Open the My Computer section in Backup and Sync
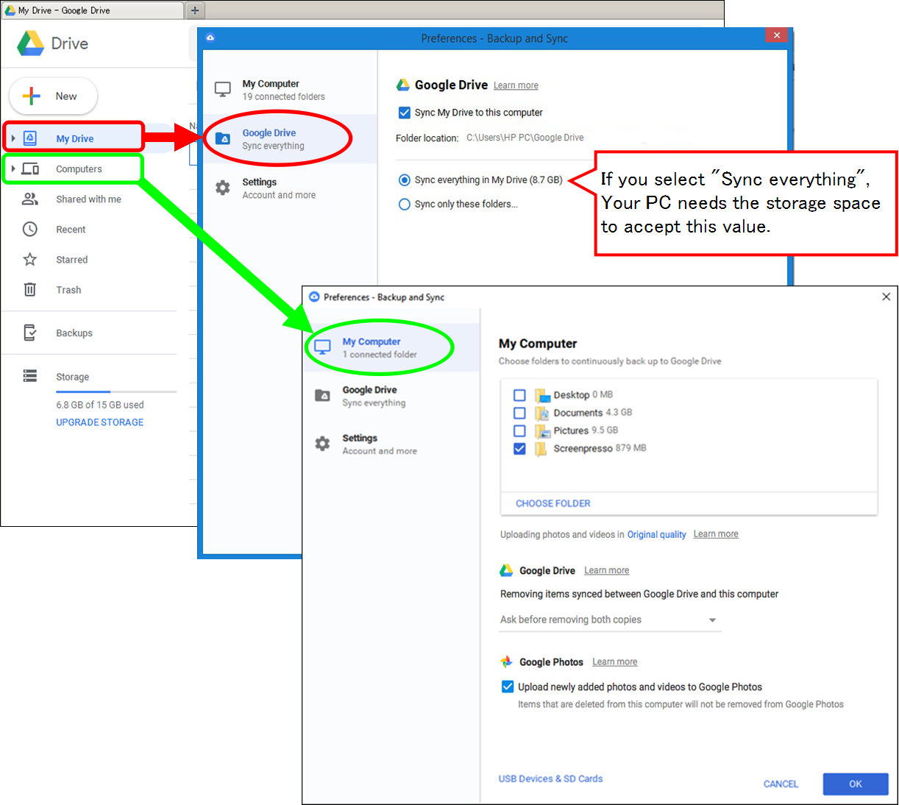The height and width of the screenshot is (805, 899). pos(372,341)
